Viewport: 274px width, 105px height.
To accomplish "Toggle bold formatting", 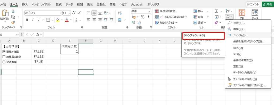I will (x=27, y=20).
